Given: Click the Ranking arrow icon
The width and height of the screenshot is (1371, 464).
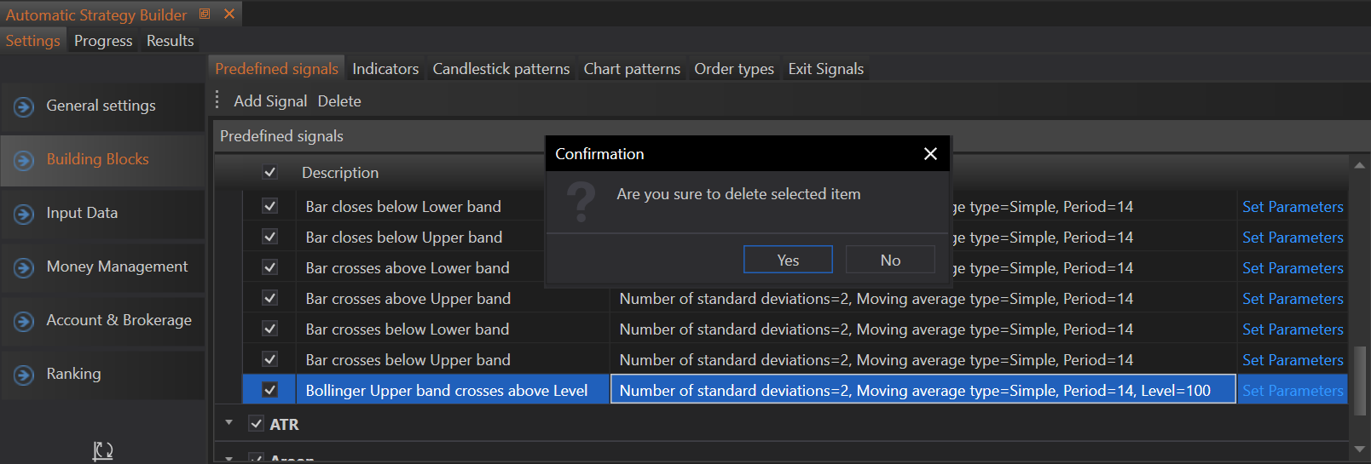Looking at the screenshot, I should [x=24, y=375].
